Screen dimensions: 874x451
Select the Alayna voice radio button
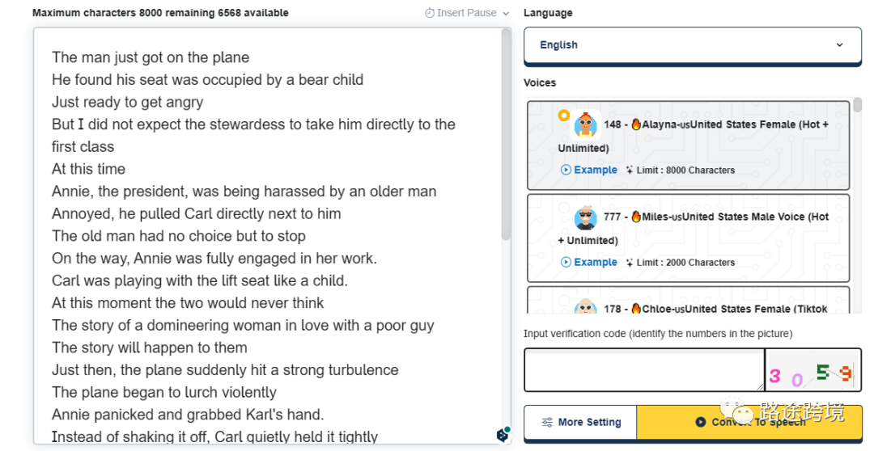(x=563, y=116)
